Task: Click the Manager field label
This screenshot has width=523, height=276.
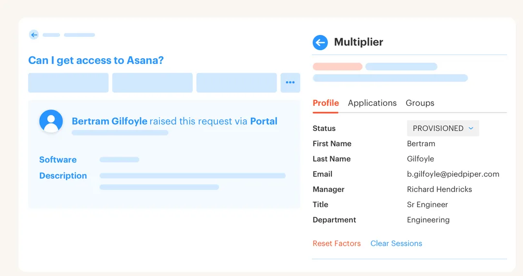Action: click(x=328, y=190)
